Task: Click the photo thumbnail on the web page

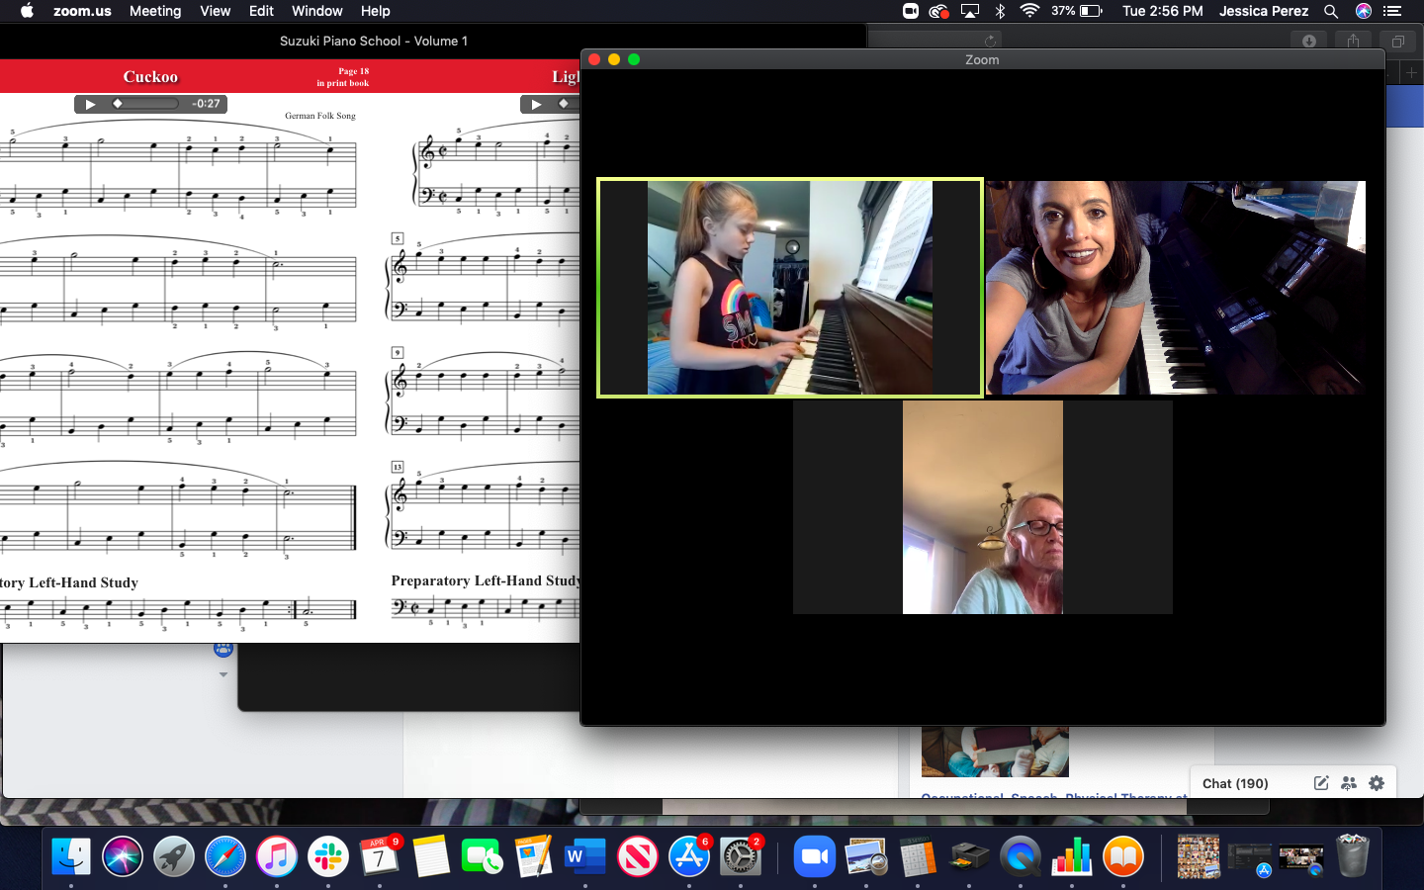Action: tap(995, 752)
